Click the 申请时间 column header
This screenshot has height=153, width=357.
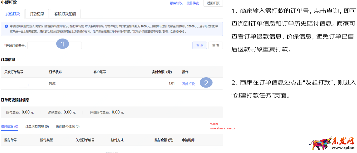[188, 140]
